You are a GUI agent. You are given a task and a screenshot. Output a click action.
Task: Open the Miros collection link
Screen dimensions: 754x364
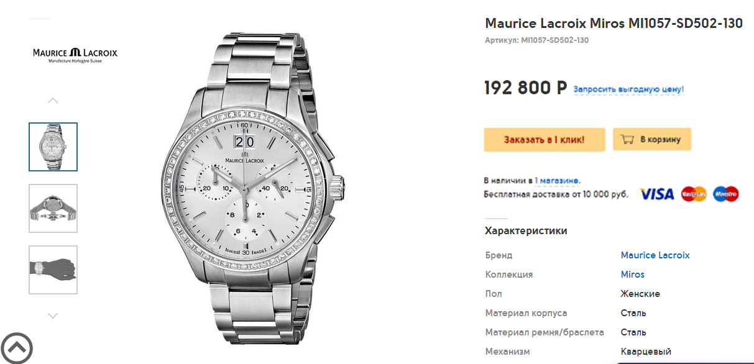(x=633, y=275)
